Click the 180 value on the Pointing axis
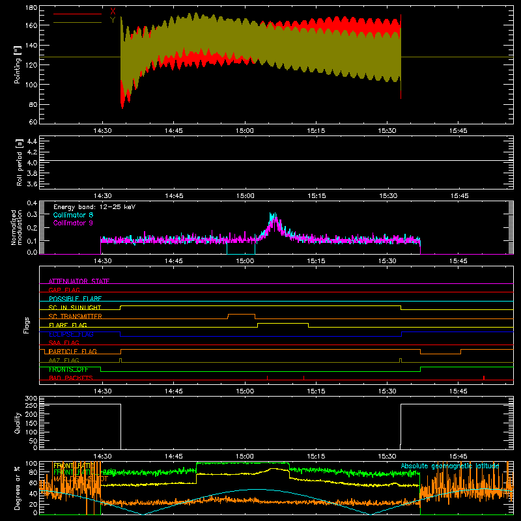The height and width of the screenshot is (521, 521). 31,7
